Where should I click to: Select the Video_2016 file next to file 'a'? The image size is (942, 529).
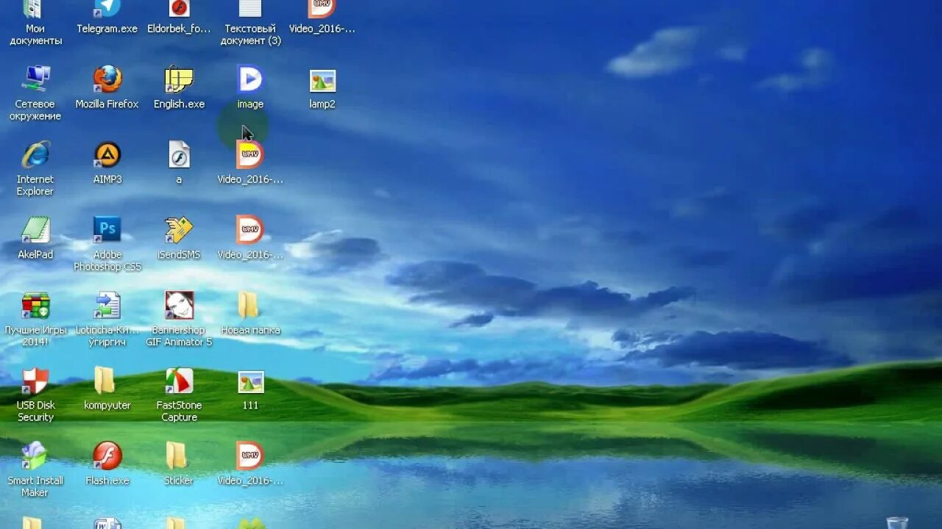(x=250, y=163)
